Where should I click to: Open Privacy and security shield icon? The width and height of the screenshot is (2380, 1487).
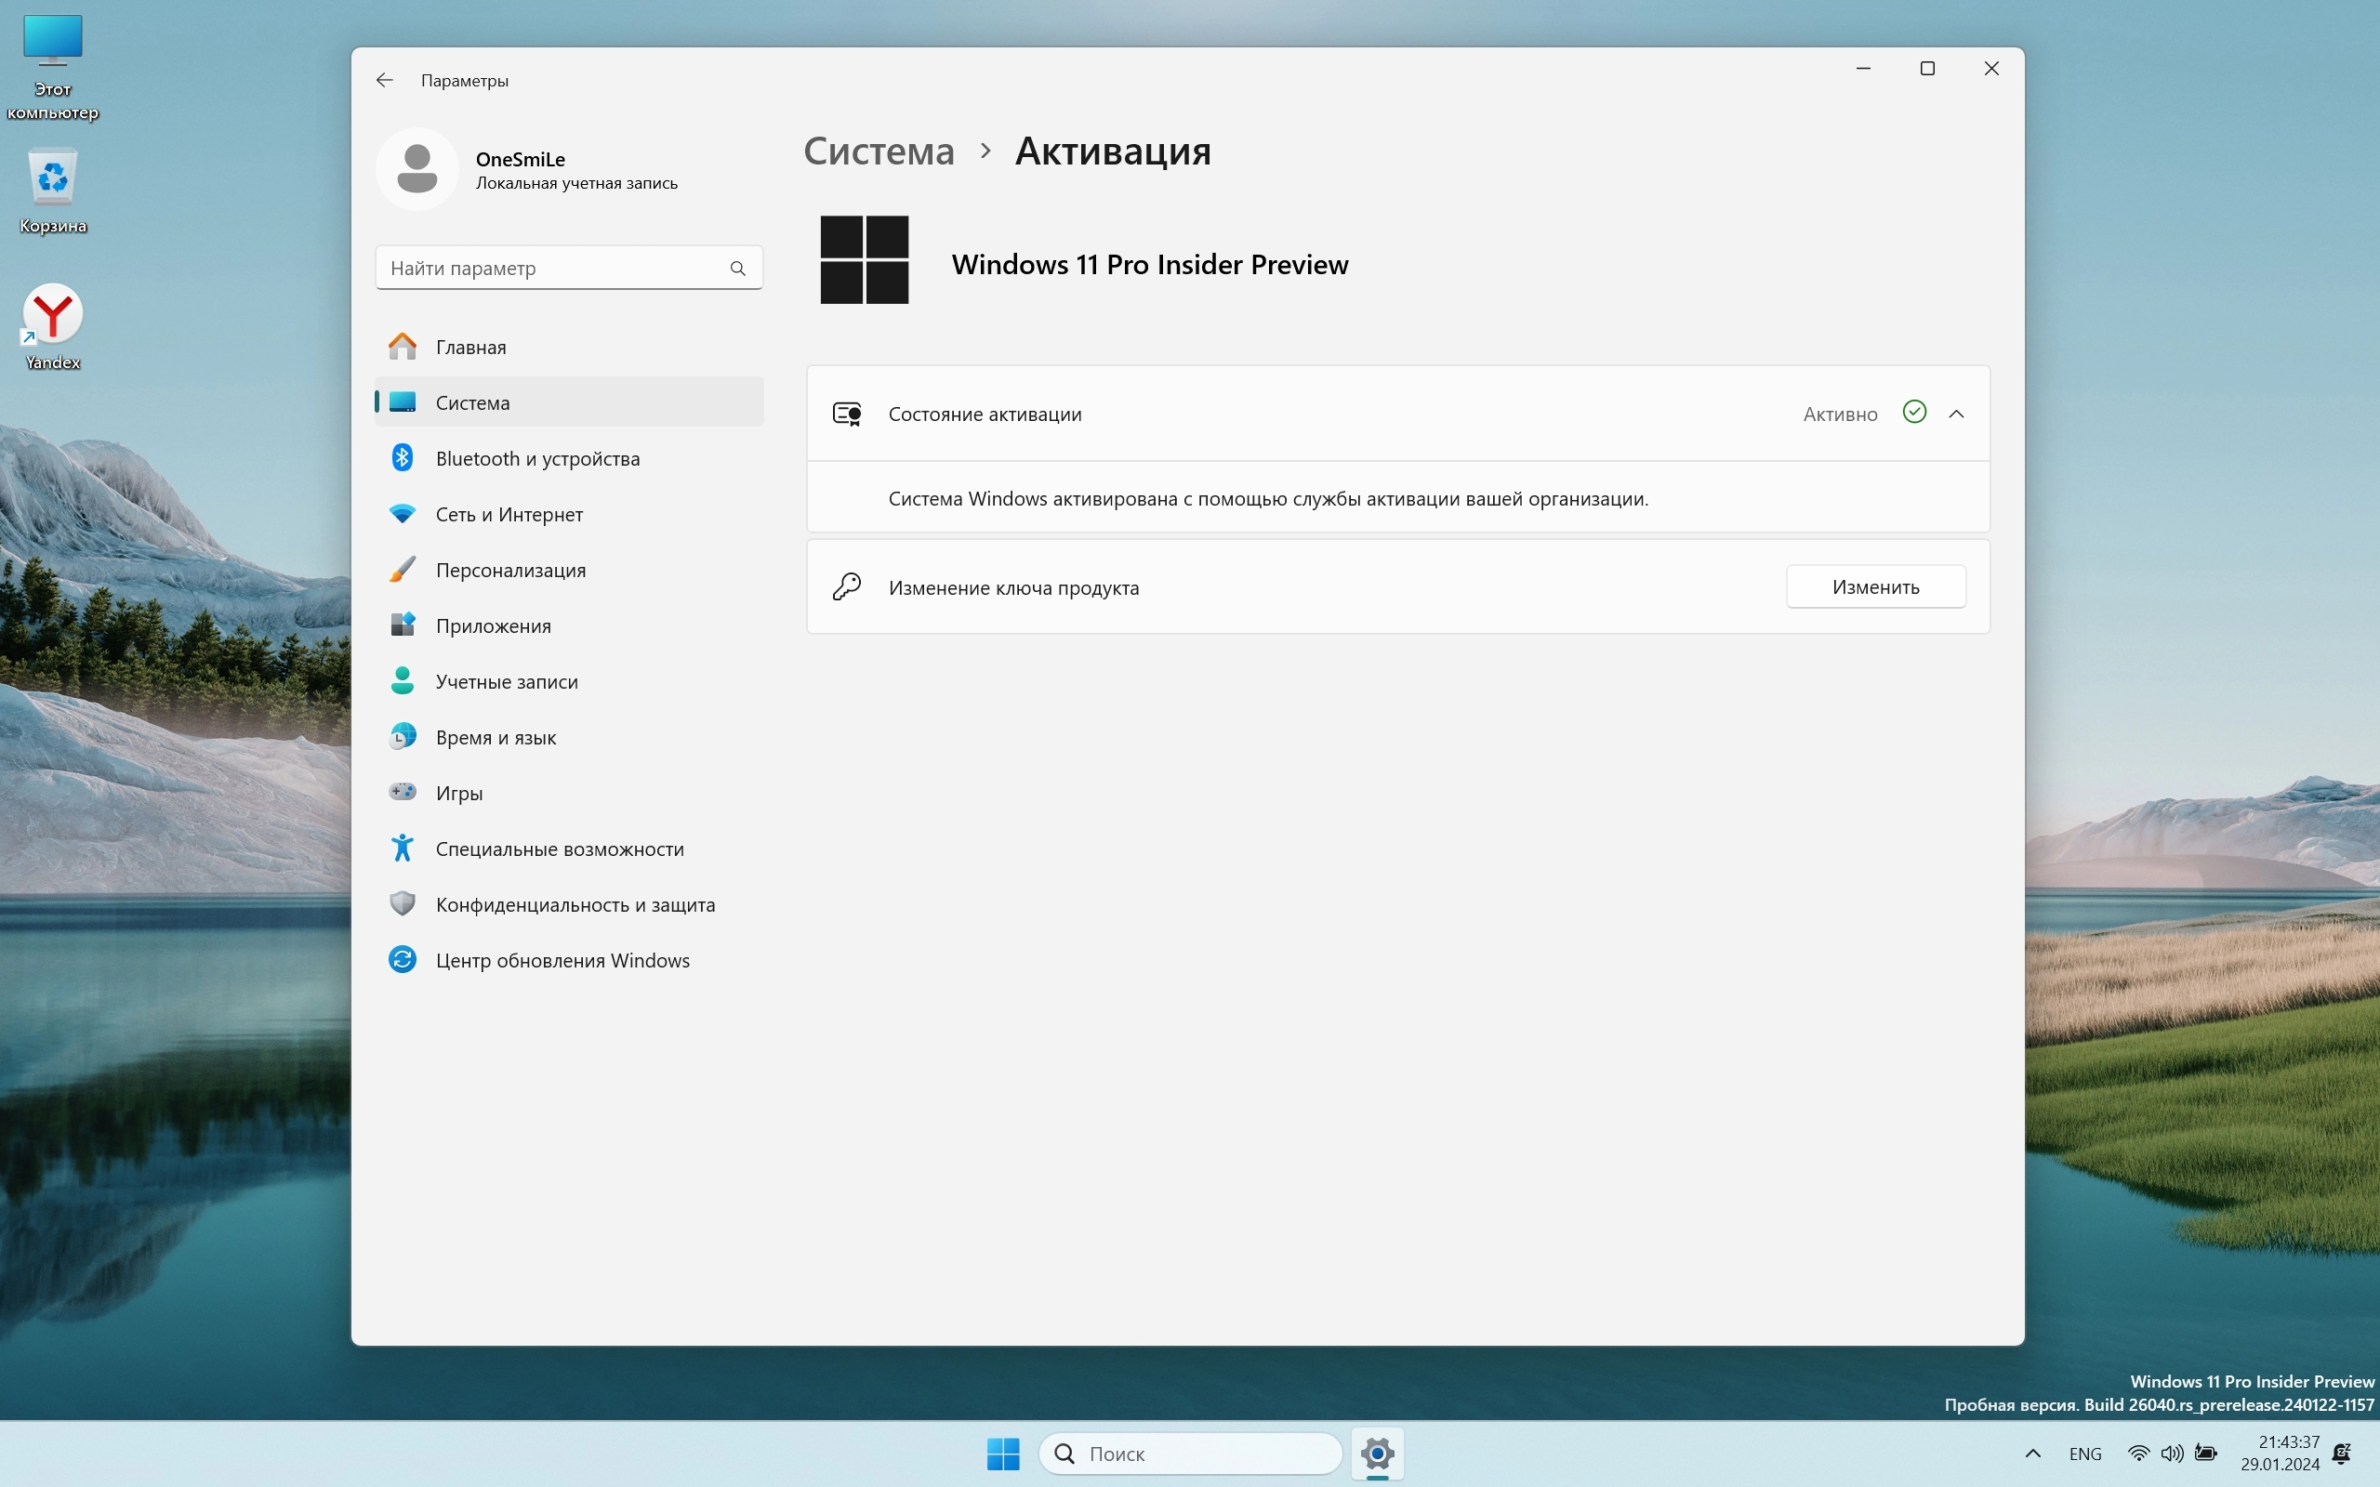(x=403, y=903)
